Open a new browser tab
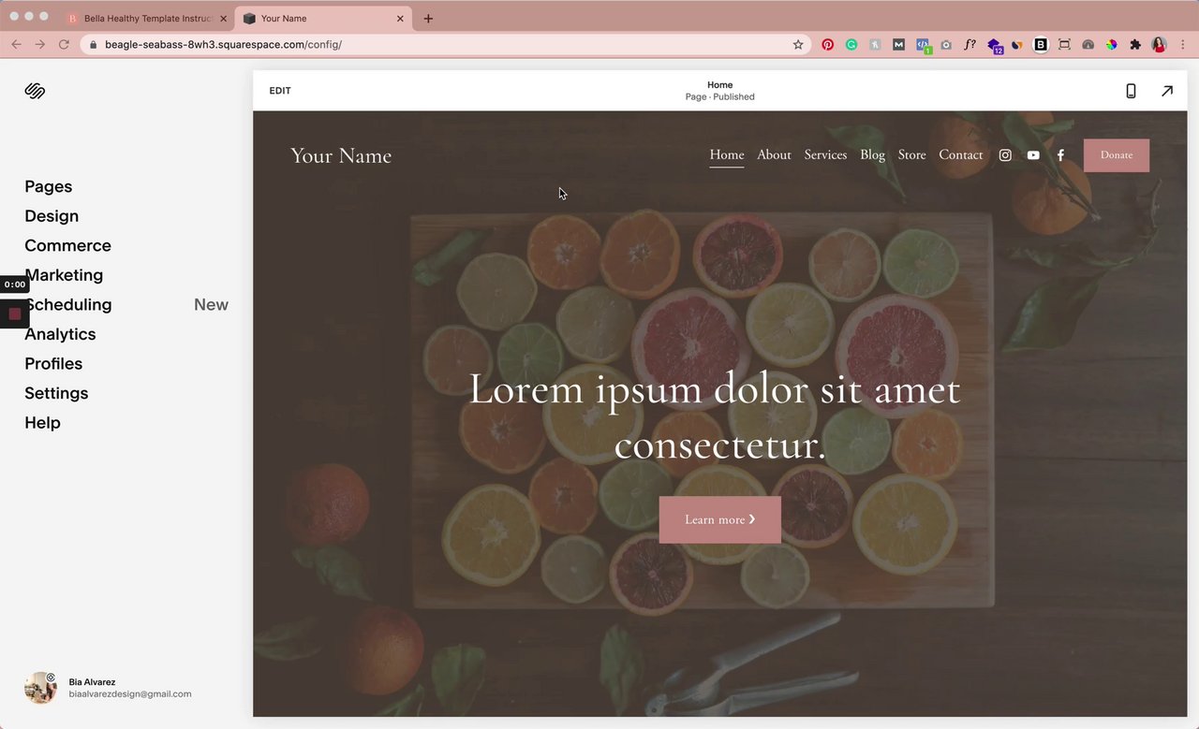1199x729 pixels. tap(428, 19)
